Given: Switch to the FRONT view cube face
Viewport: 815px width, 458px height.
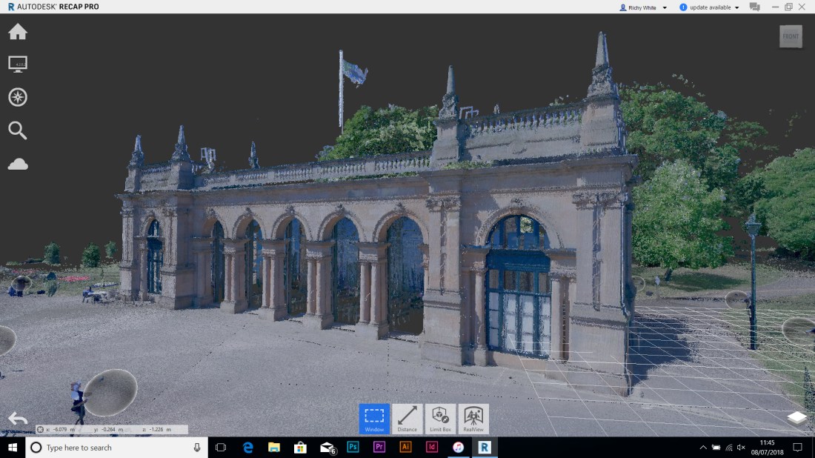Looking at the screenshot, I should 791,36.
